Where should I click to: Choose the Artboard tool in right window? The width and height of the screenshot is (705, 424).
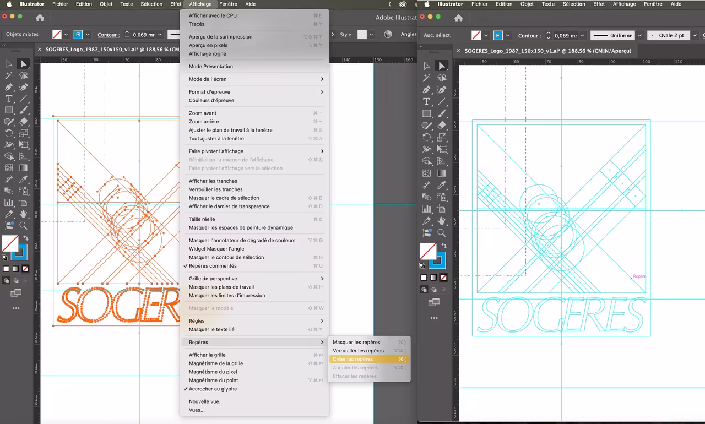tap(442, 209)
